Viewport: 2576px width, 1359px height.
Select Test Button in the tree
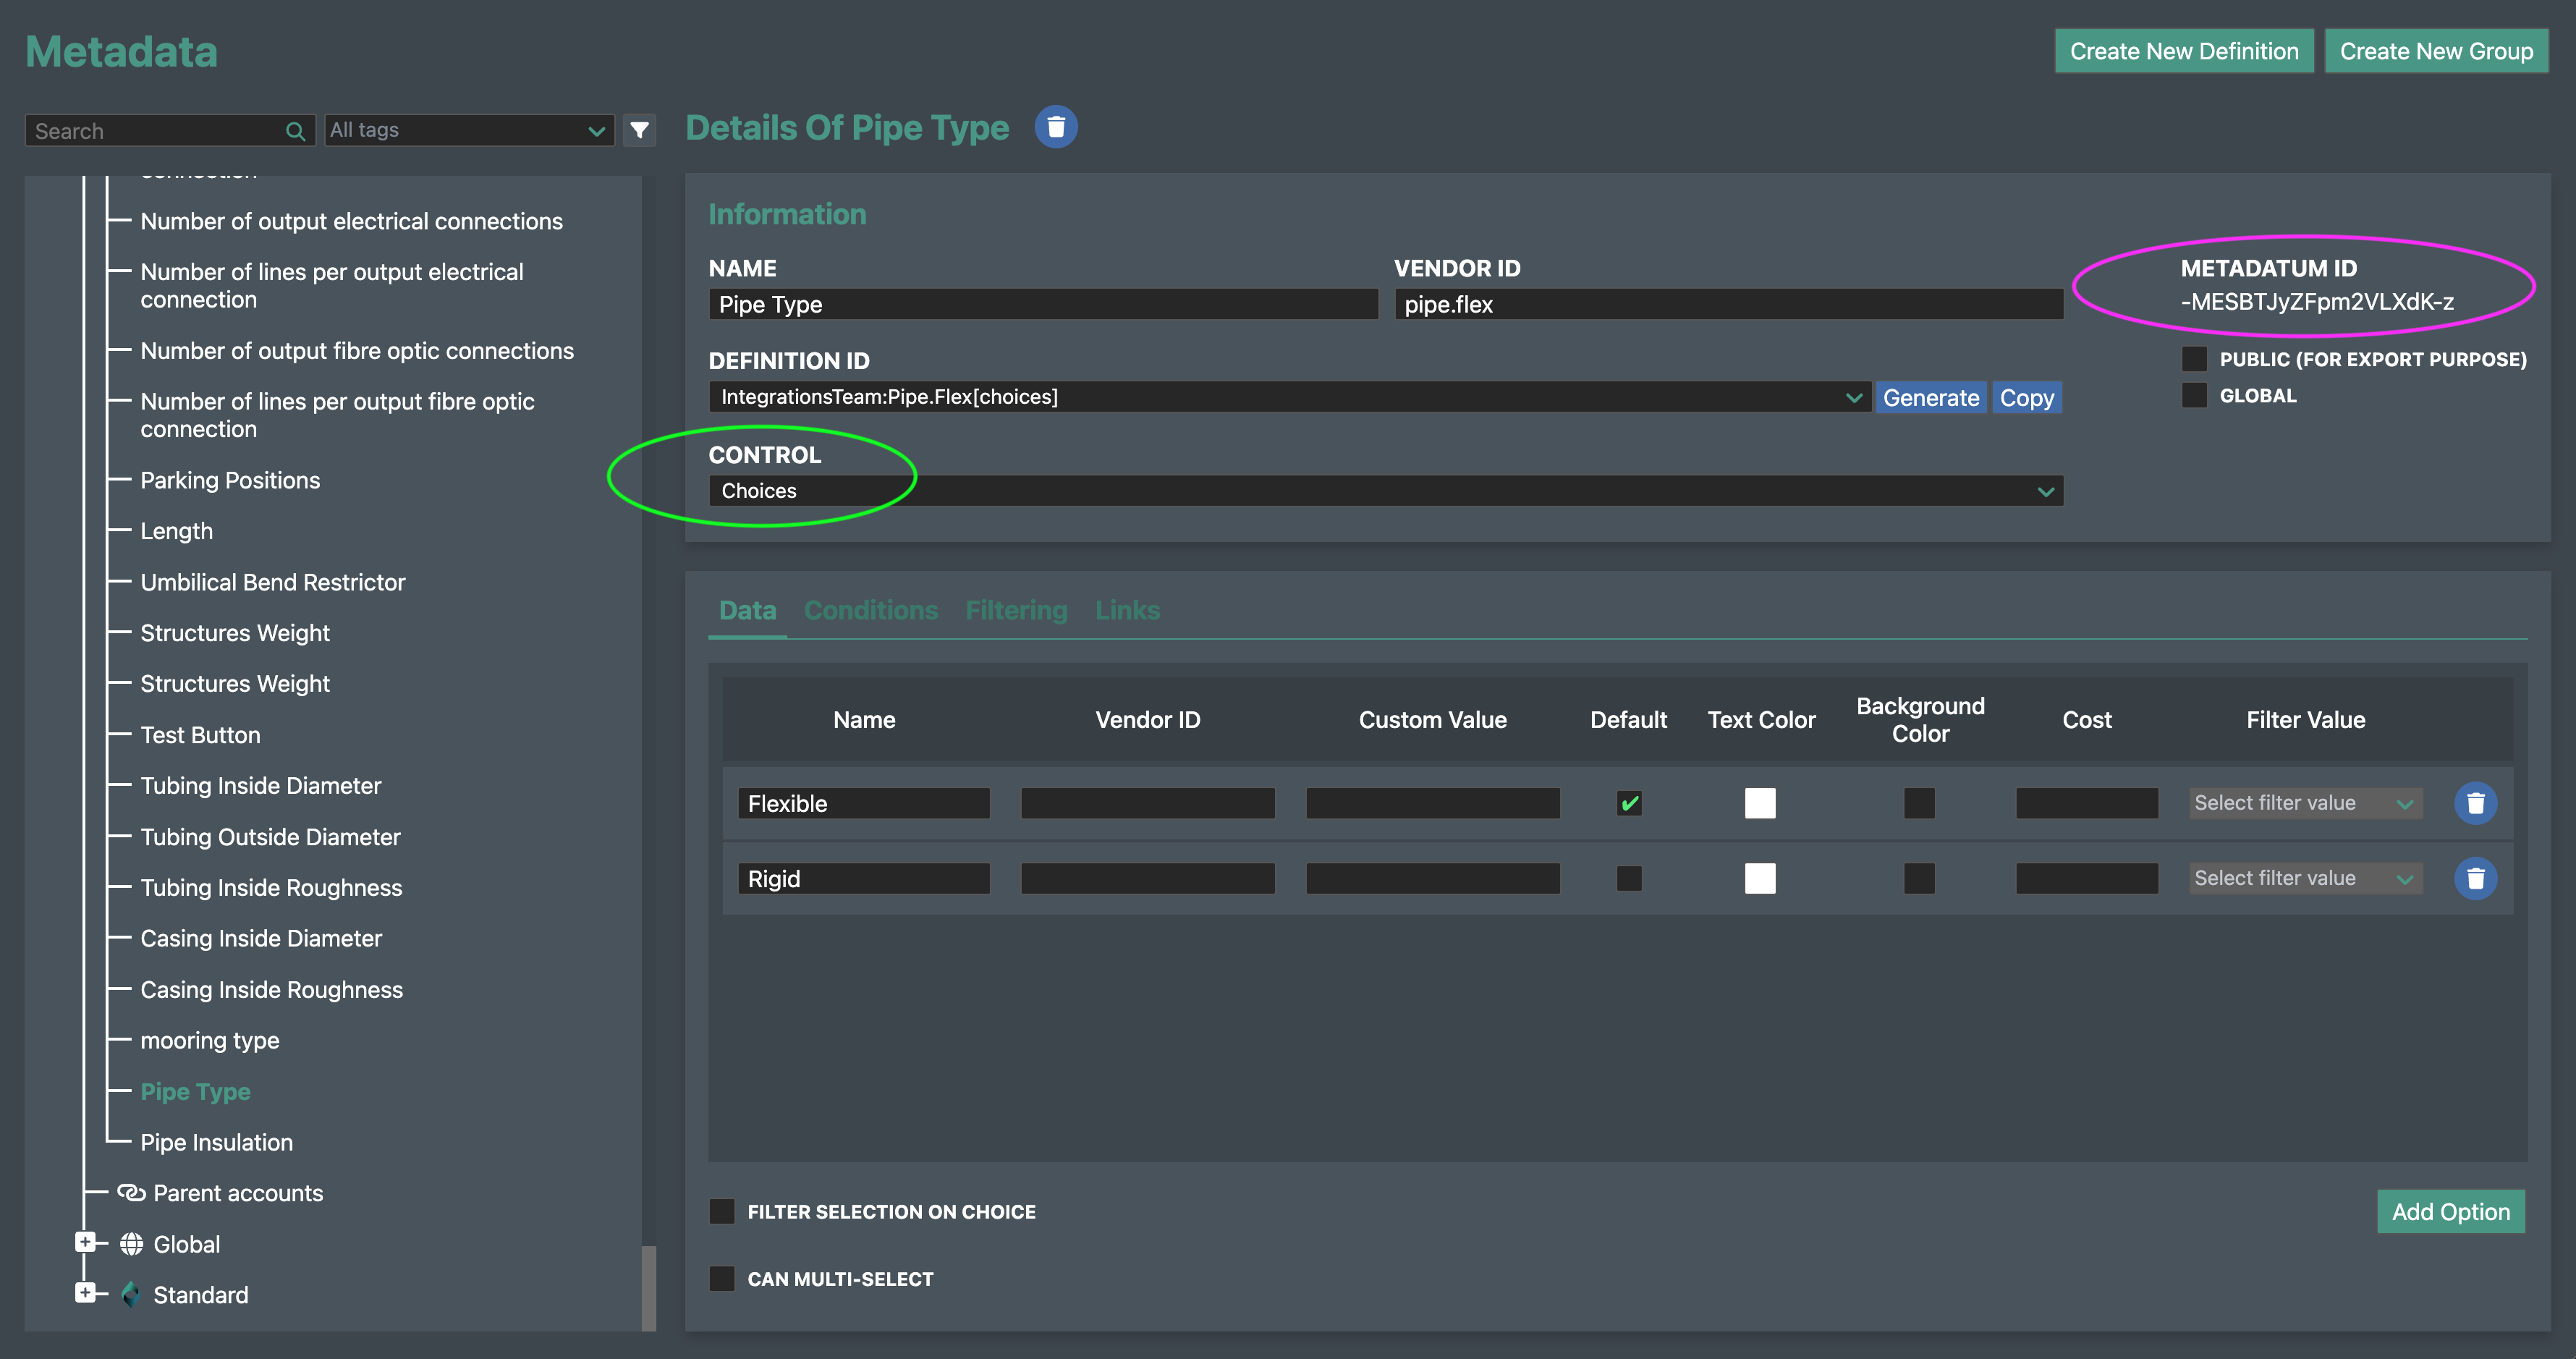coord(200,735)
